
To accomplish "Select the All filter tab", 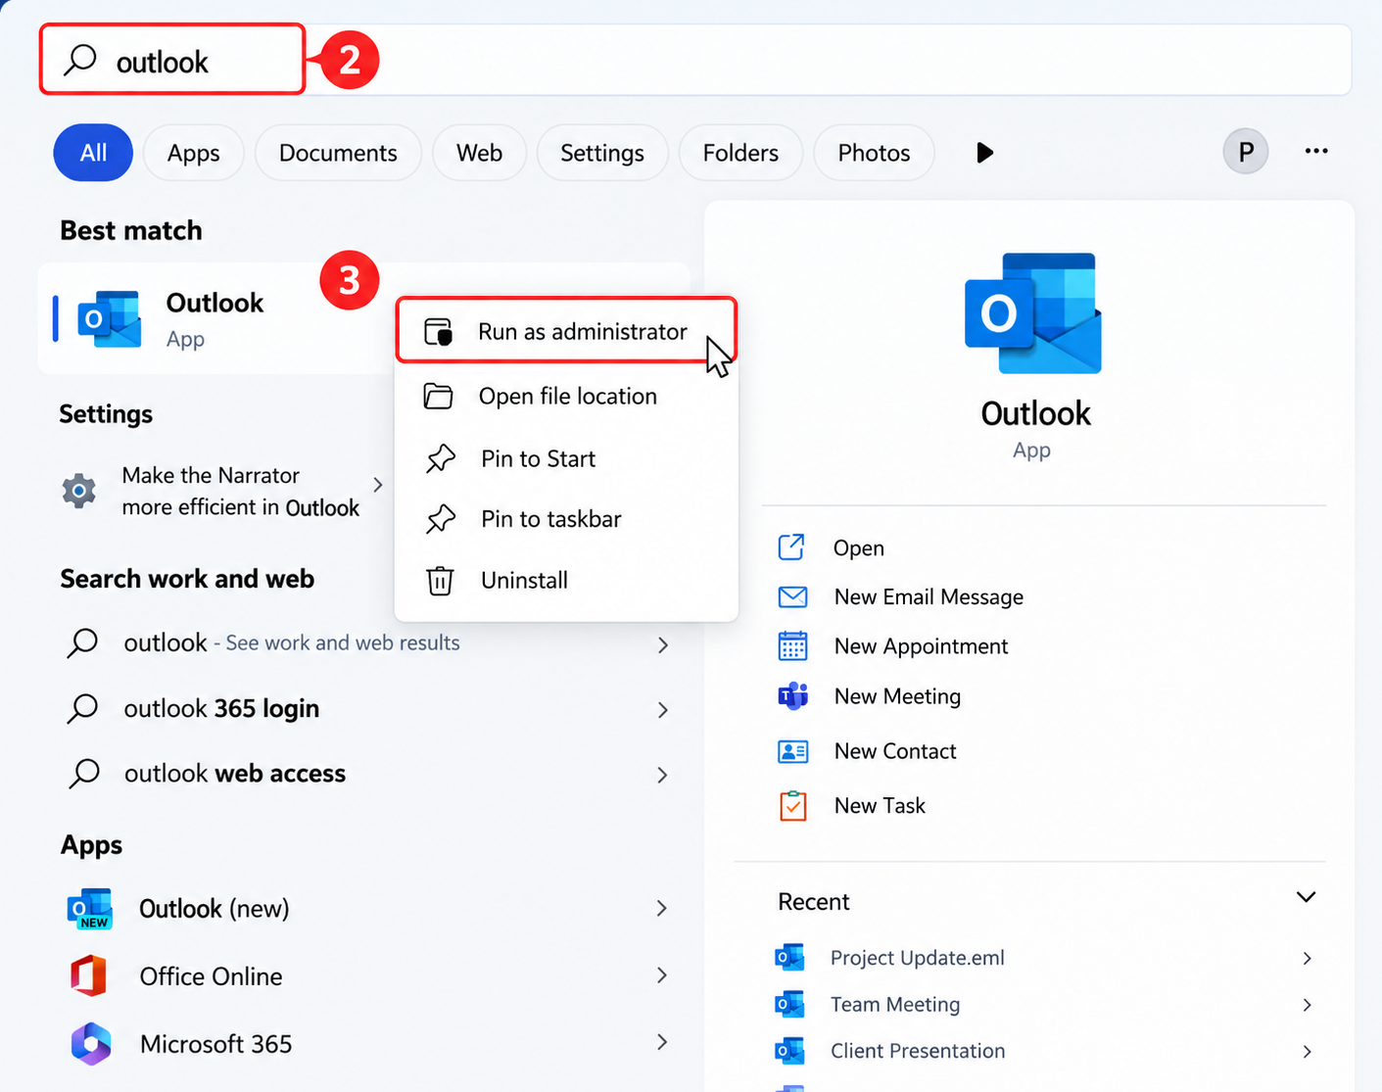I will click(93, 153).
